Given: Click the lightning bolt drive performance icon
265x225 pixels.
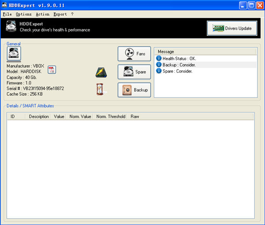Looking at the screenshot, I should (101, 73).
